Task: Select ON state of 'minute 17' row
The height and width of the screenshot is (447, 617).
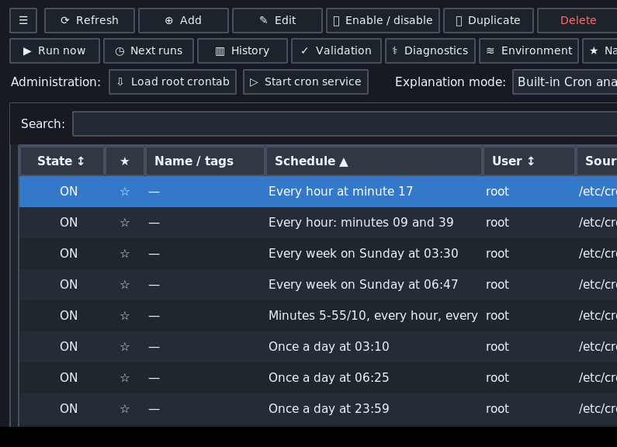Action: pyautogui.click(x=68, y=192)
